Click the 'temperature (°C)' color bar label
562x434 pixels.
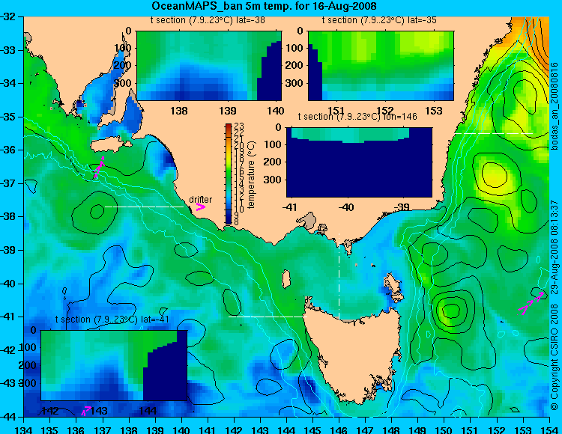[251, 174]
